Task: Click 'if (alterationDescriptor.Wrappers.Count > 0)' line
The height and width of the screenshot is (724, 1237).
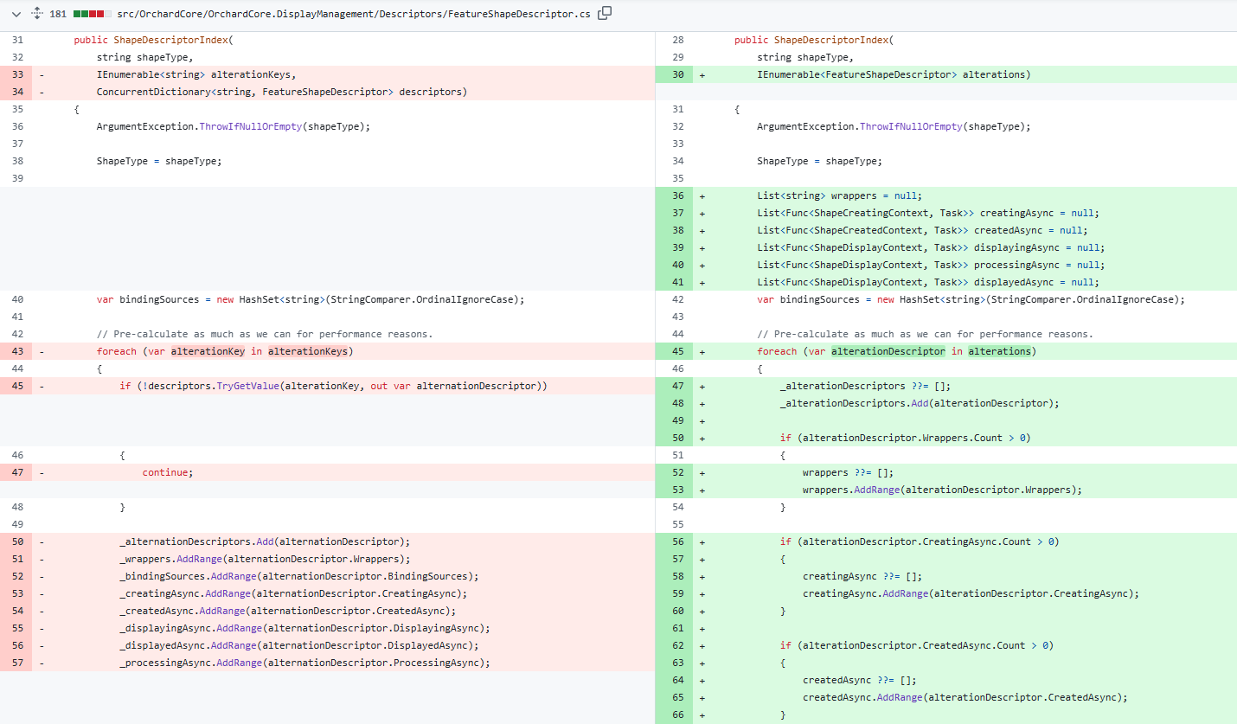Action: (905, 438)
